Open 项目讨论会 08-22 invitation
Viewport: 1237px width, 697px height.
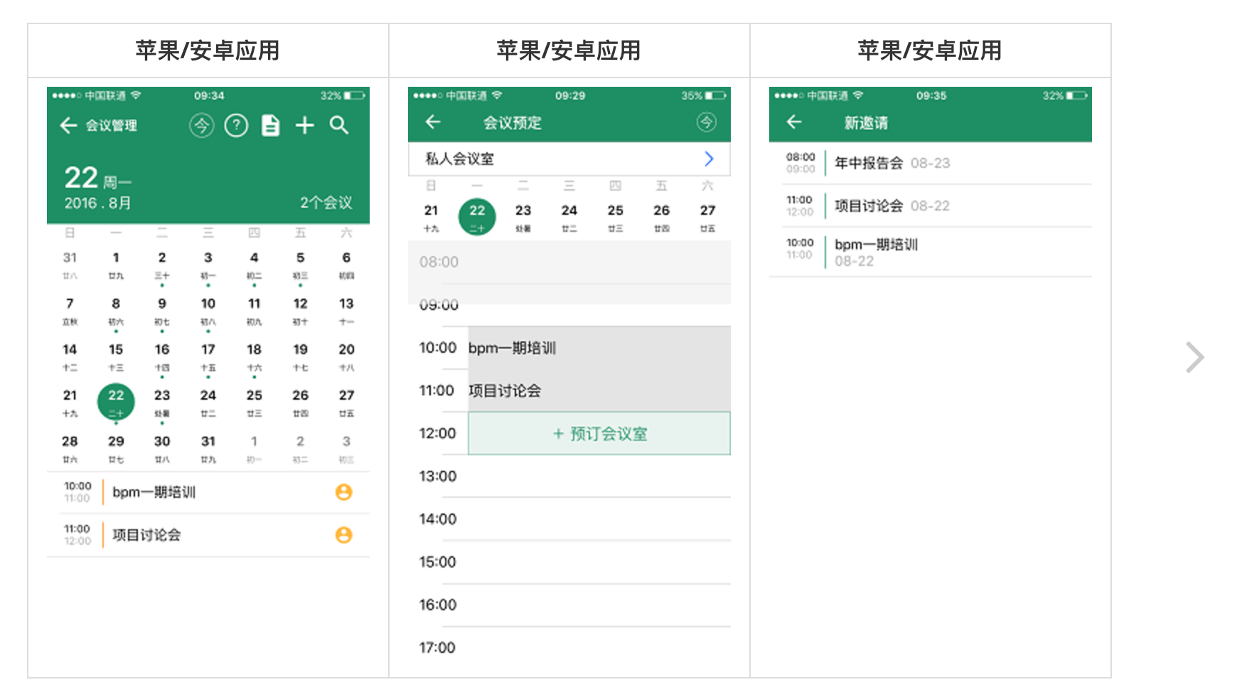(x=931, y=206)
